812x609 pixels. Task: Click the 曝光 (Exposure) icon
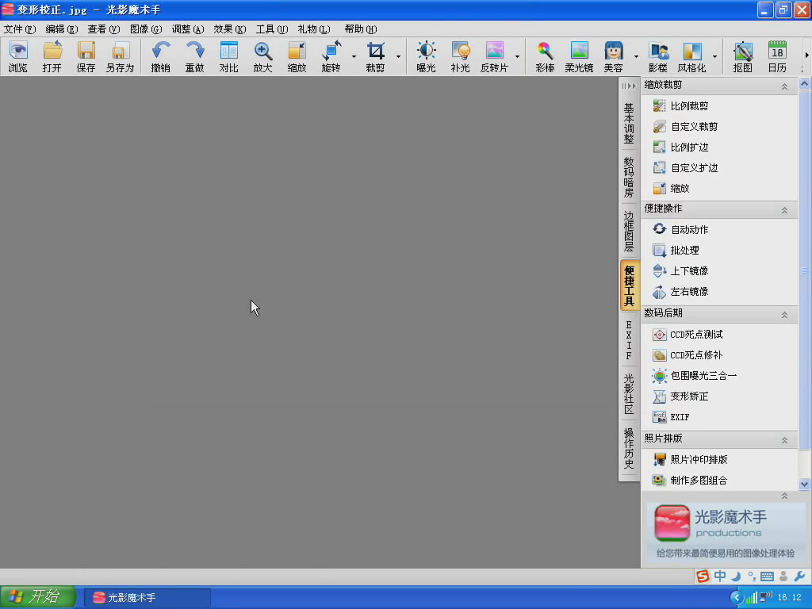point(426,56)
